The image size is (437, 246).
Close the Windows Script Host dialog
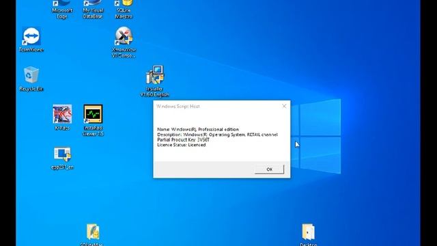pyautogui.click(x=284, y=106)
